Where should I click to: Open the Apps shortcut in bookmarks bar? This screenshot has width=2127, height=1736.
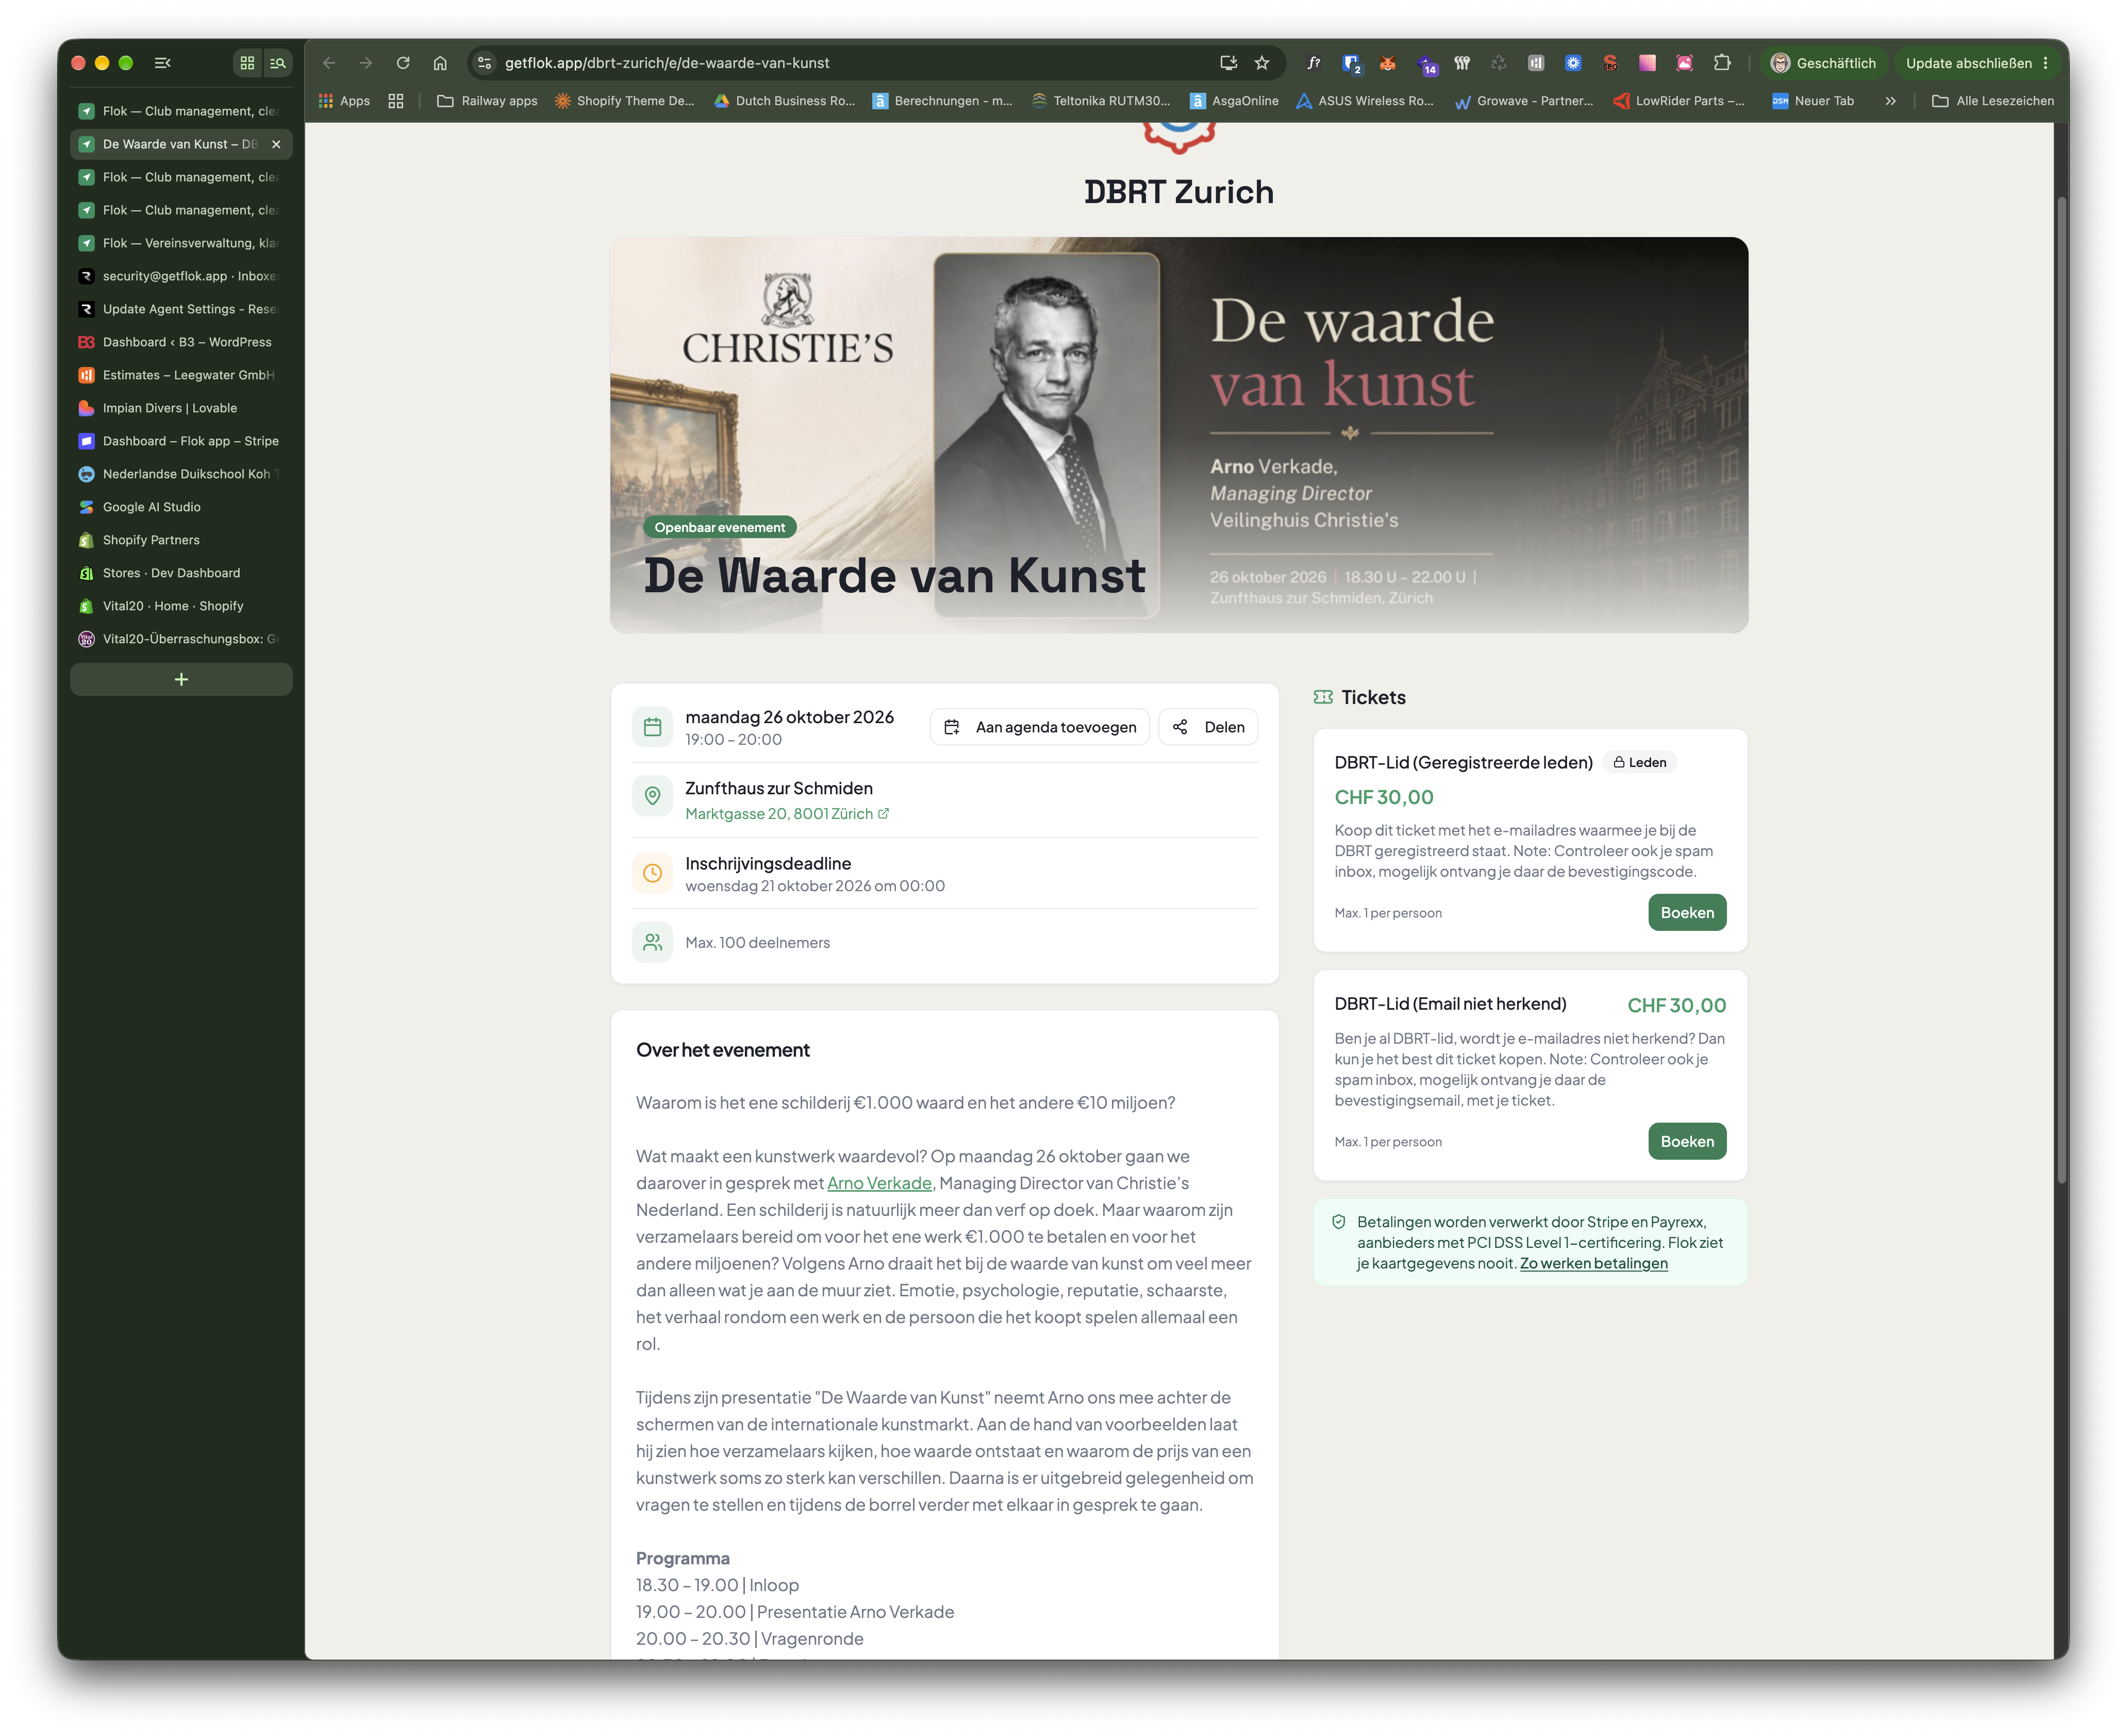click(344, 101)
